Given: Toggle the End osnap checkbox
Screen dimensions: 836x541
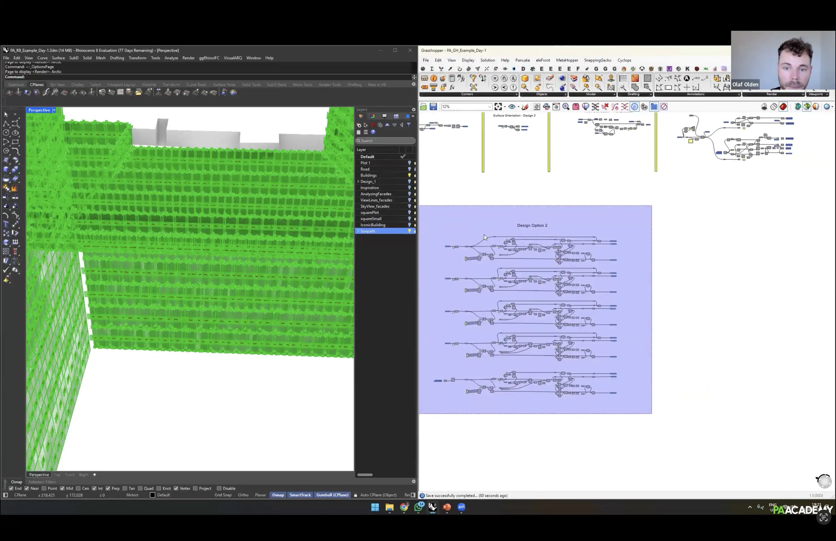Looking at the screenshot, I should tap(11, 489).
